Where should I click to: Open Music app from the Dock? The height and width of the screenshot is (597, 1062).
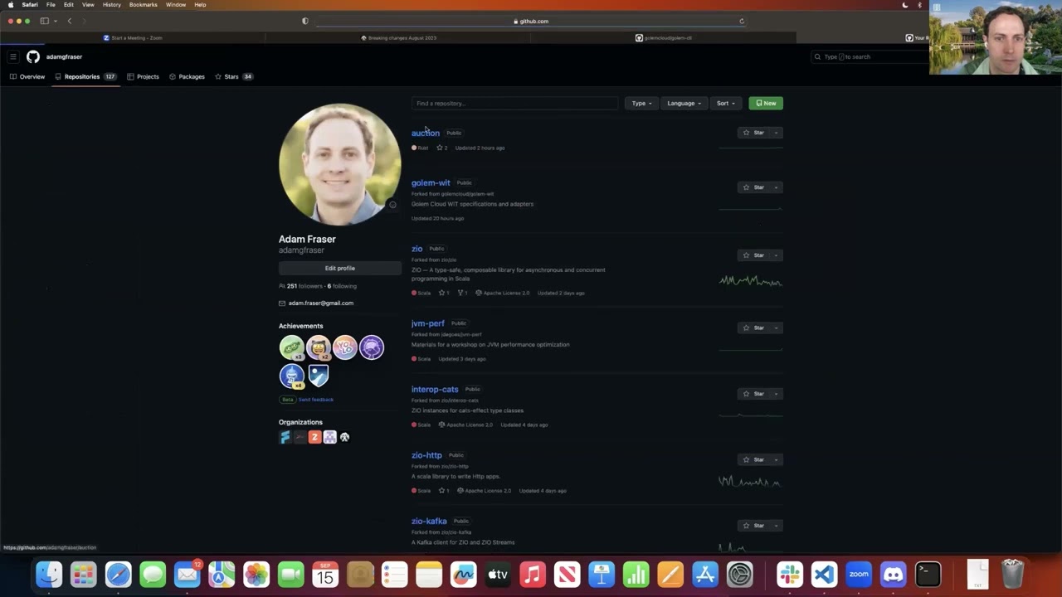533,574
